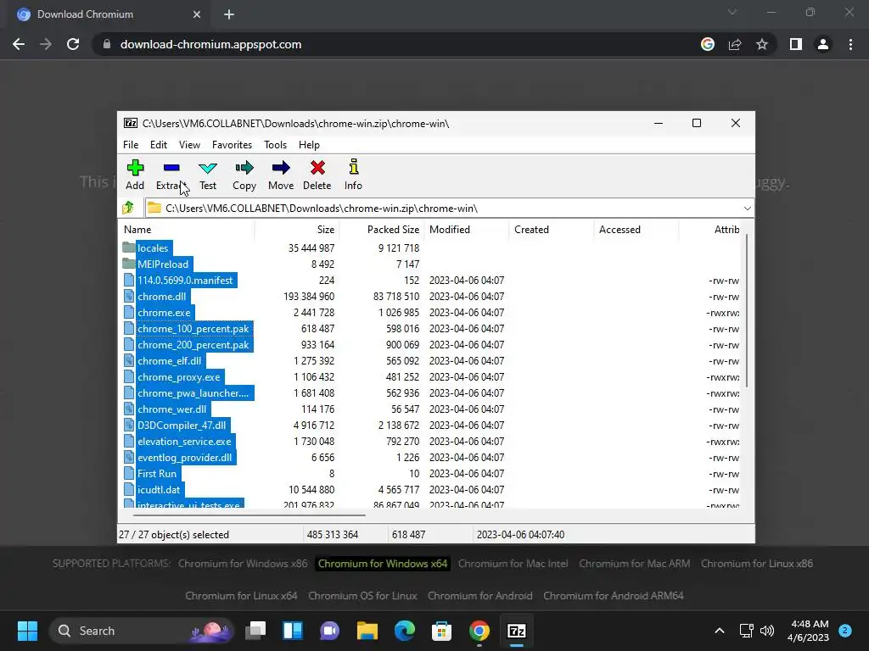Select the chrome.exe file
Image resolution: width=869 pixels, height=651 pixels.
[x=164, y=313]
